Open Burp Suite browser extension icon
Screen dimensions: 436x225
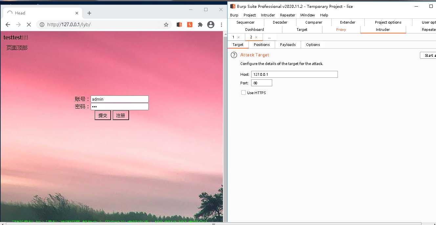179,25
